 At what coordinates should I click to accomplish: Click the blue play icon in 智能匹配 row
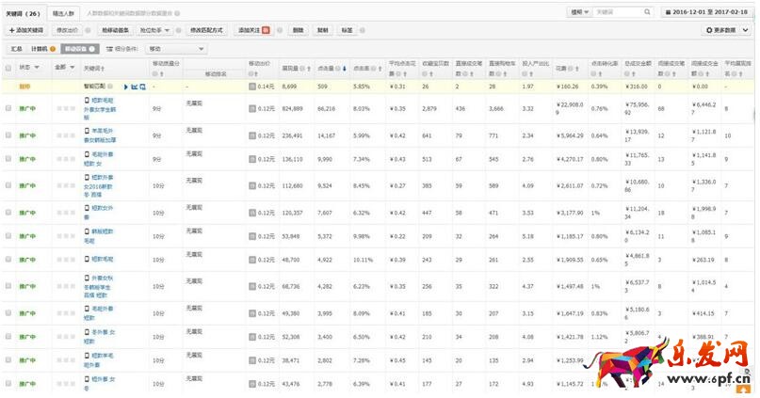pos(126,87)
